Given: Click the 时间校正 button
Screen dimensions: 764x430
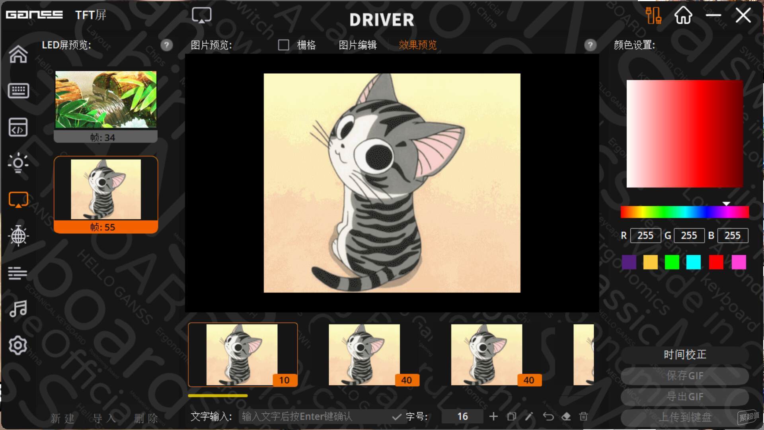Looking at the screenshot, I should [684, 354].
